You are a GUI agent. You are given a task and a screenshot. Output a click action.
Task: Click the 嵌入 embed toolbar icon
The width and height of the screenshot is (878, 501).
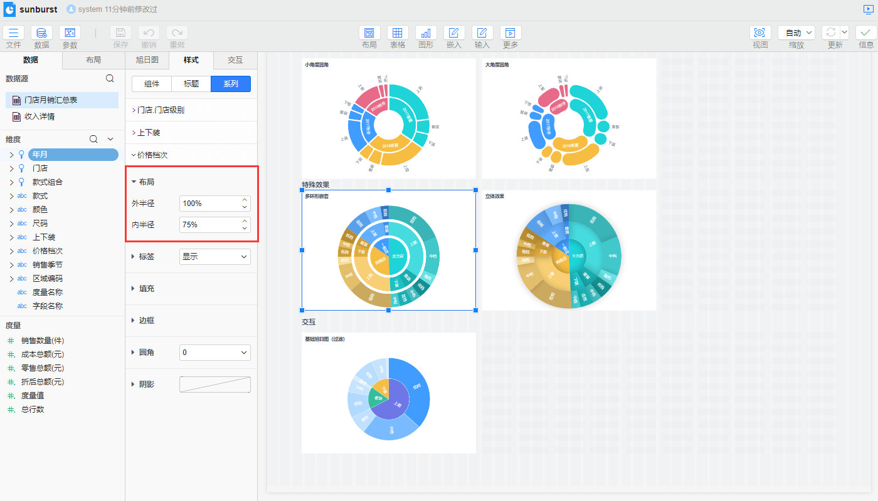[454, 33]
